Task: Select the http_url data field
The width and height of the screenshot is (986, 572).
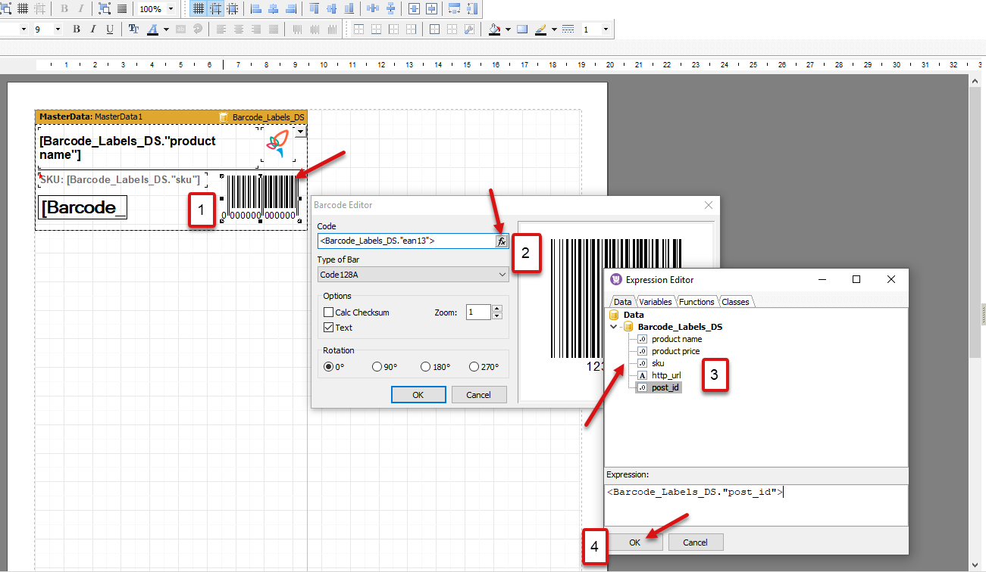Action: [x=665, y=375]
